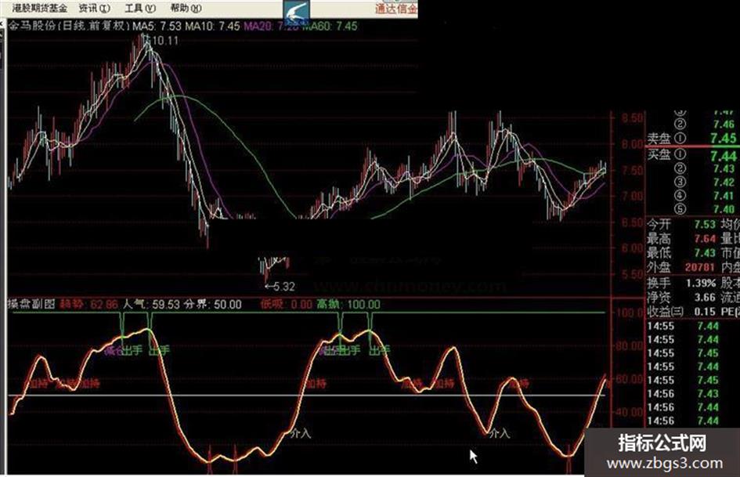
Task: Click the 8.00 price axis label
Action: (x=632, y=144)
